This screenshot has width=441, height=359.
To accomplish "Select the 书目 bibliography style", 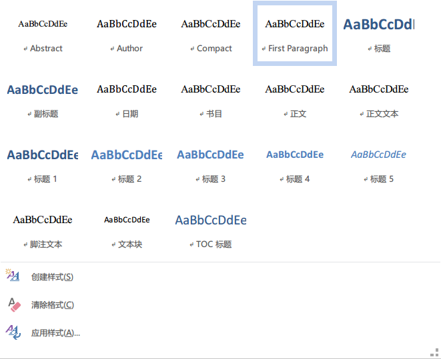I will click(x=211, y=99).
